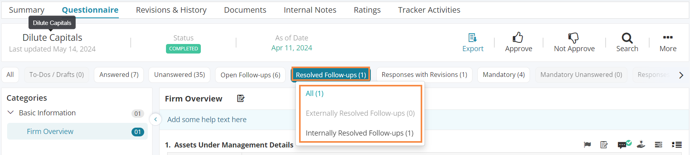
Task: Collapse the Basic Information category
Action: (11, 113)
